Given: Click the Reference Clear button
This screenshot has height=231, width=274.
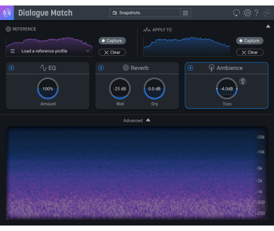Looking at the screenshot, I should click(112, 52).
